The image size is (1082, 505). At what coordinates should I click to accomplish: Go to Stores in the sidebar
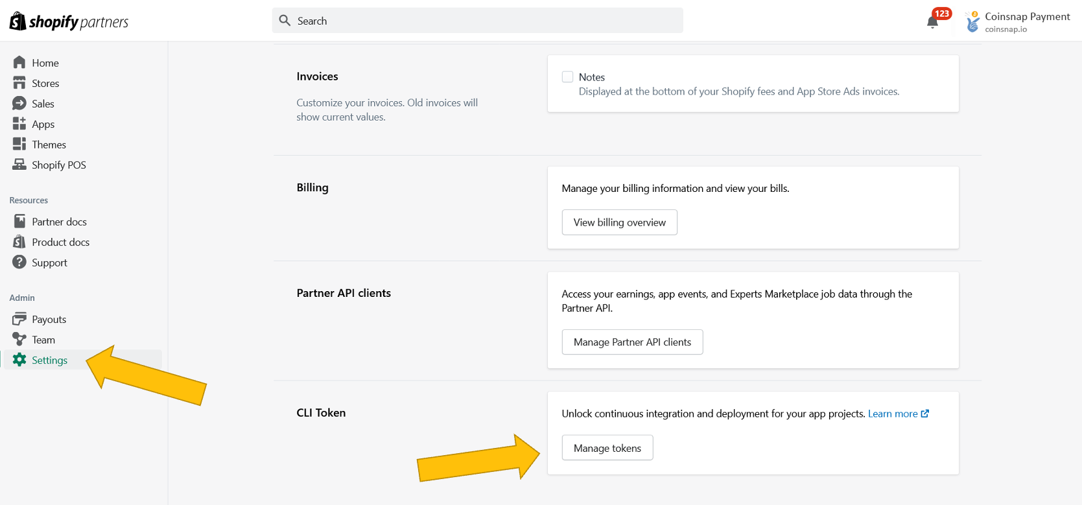(x=45, y=83)
